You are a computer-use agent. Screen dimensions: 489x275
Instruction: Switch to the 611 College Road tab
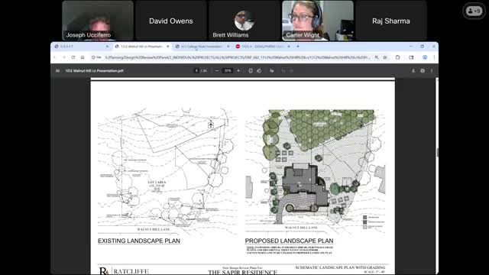point(202,47)
